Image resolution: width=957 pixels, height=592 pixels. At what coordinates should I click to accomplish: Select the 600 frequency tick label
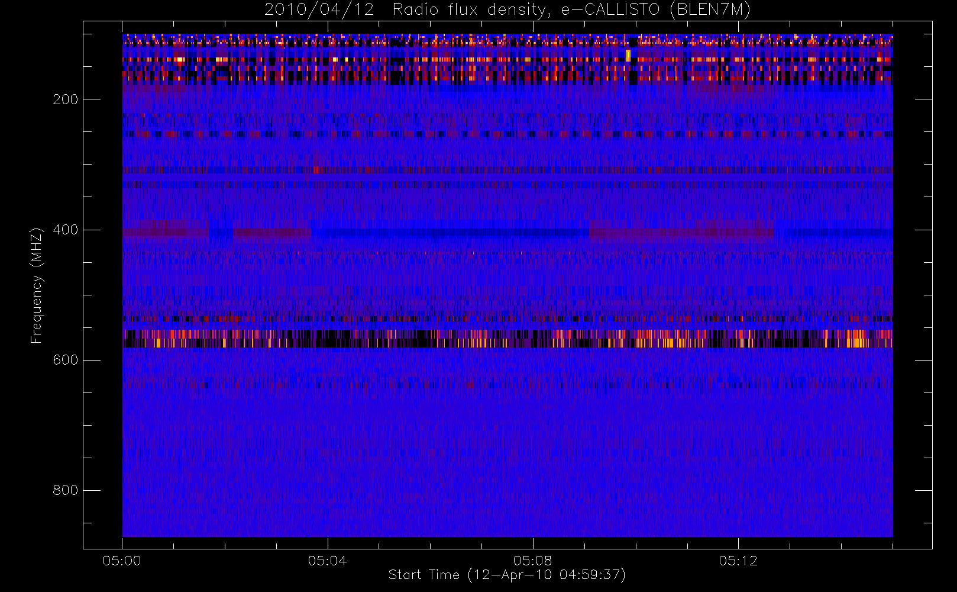point(65,360)
